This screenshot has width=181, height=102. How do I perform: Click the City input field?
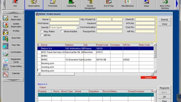[x=104, y=20]
